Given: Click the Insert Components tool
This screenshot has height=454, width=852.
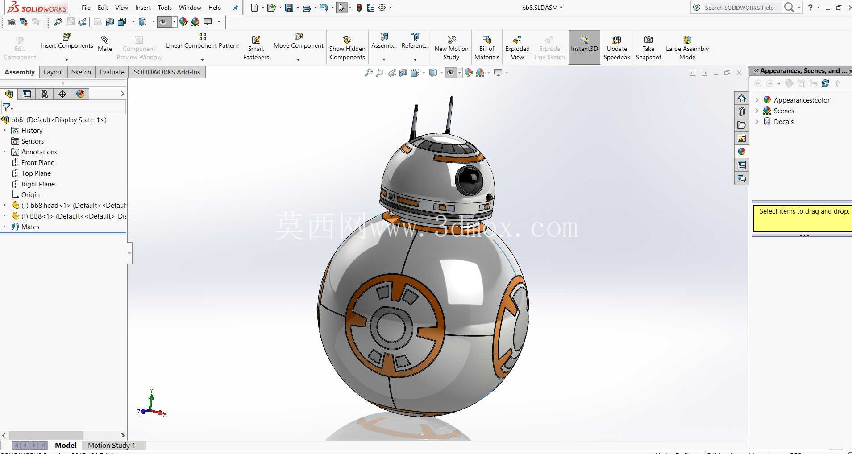Looking at the screenshot, I should pyautogui.click(x=67, y=41).
